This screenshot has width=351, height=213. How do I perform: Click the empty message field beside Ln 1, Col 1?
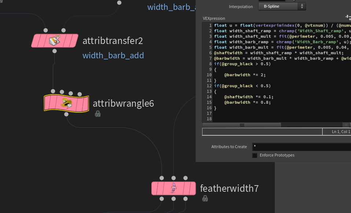click(x=262, y=132)
